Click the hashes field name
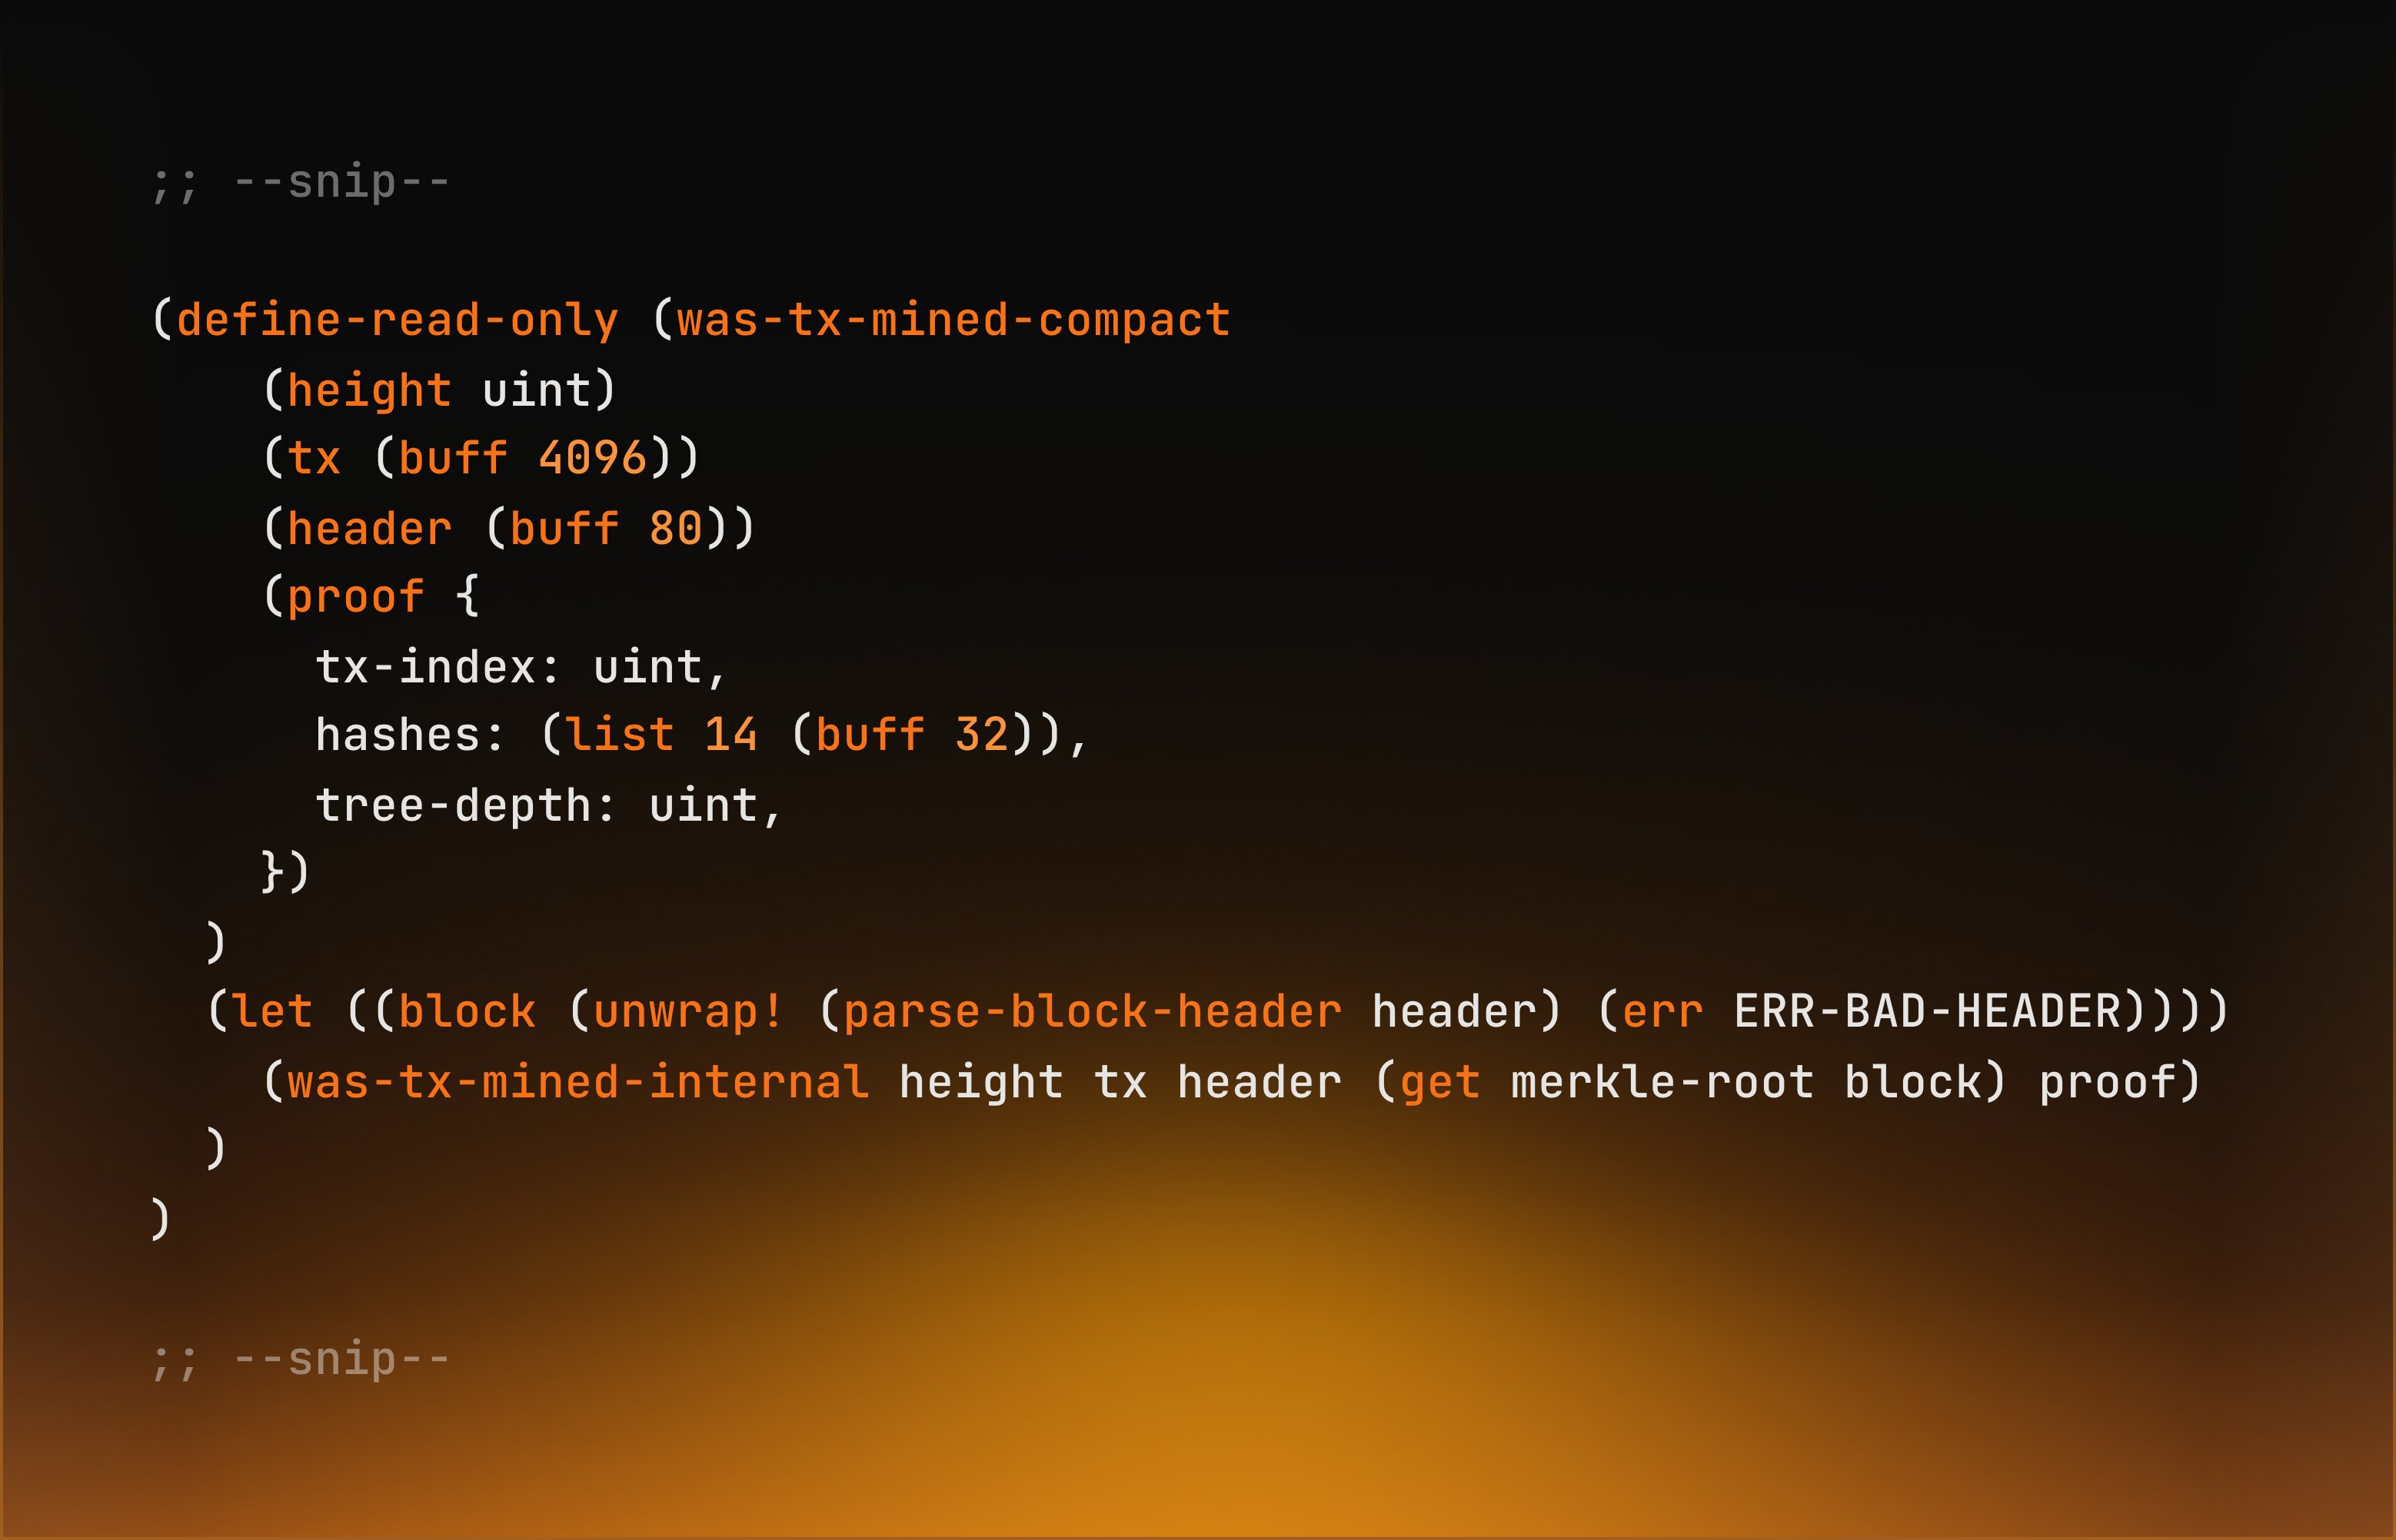2396x1540 pixels. [398, 735]
